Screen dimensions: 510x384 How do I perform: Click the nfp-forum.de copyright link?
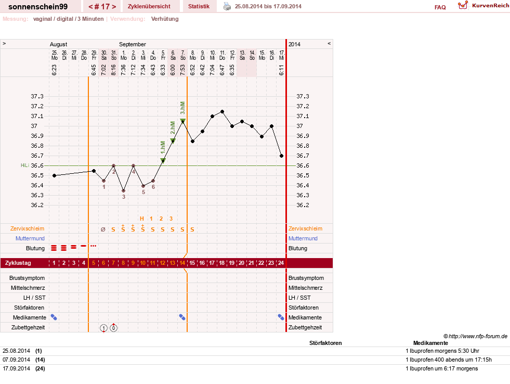(x=475, y=336)
